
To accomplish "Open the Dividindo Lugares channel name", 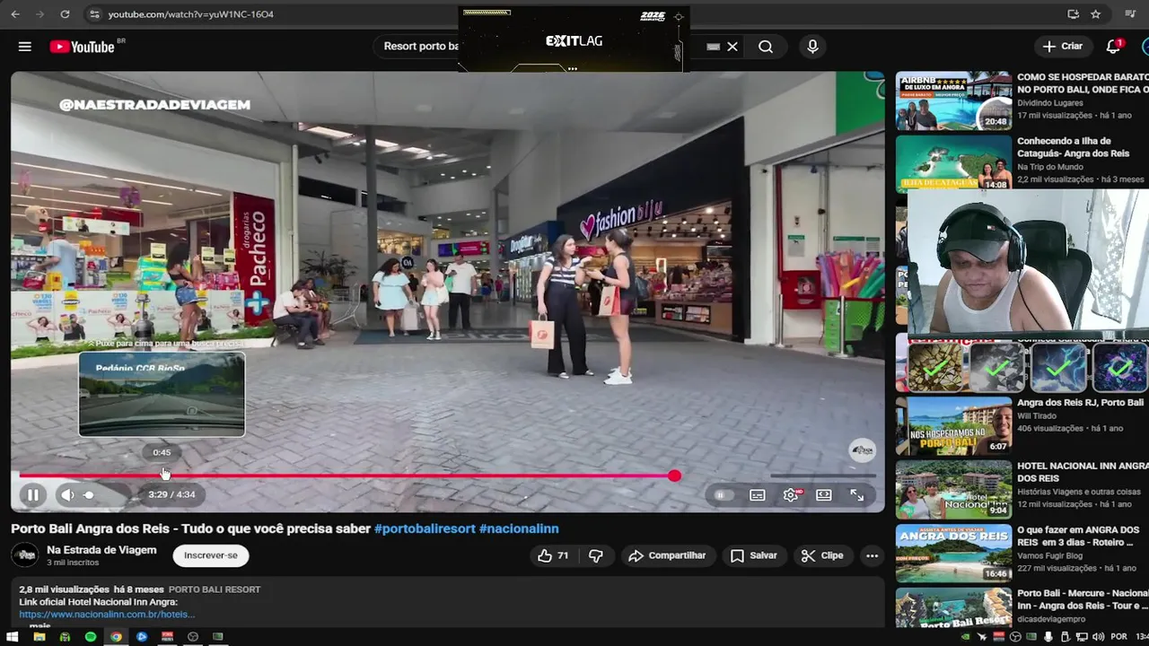I will click(1050, 103).
